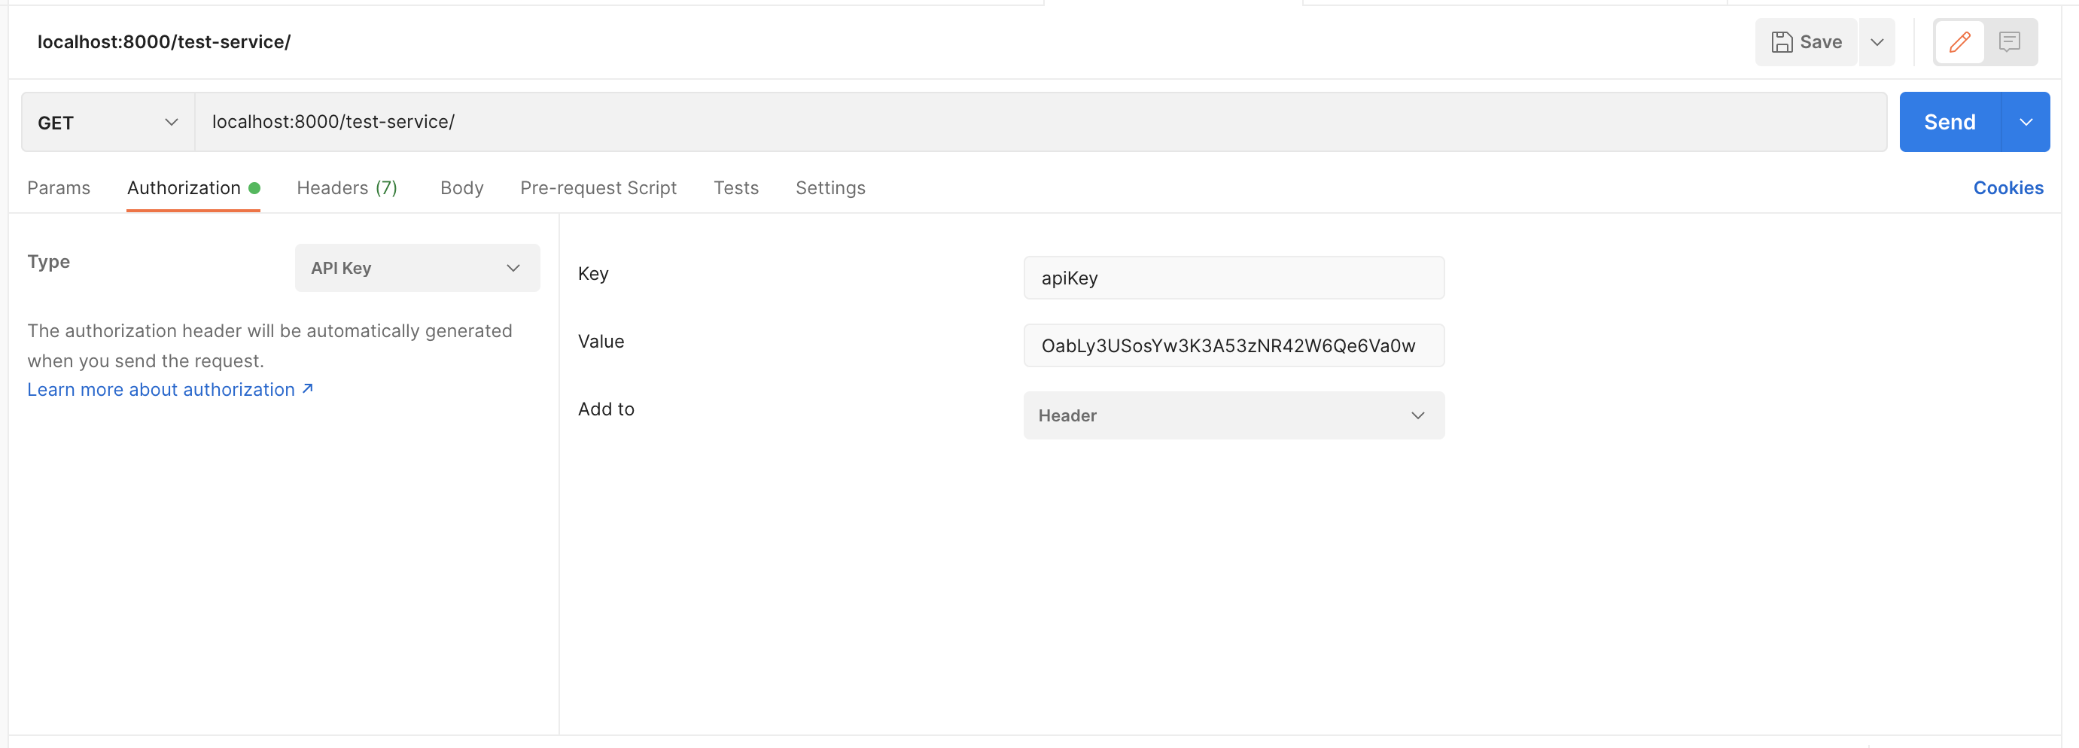Open the GET method dropdown
Image resolution: width=2079 pixels, height=748 pixels.
click(x=105, y=122)
